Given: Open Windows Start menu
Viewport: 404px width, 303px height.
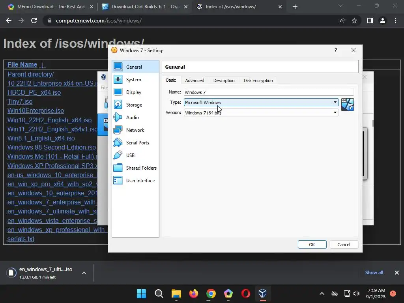Looking at the screenshot, I should pos(141,294).
